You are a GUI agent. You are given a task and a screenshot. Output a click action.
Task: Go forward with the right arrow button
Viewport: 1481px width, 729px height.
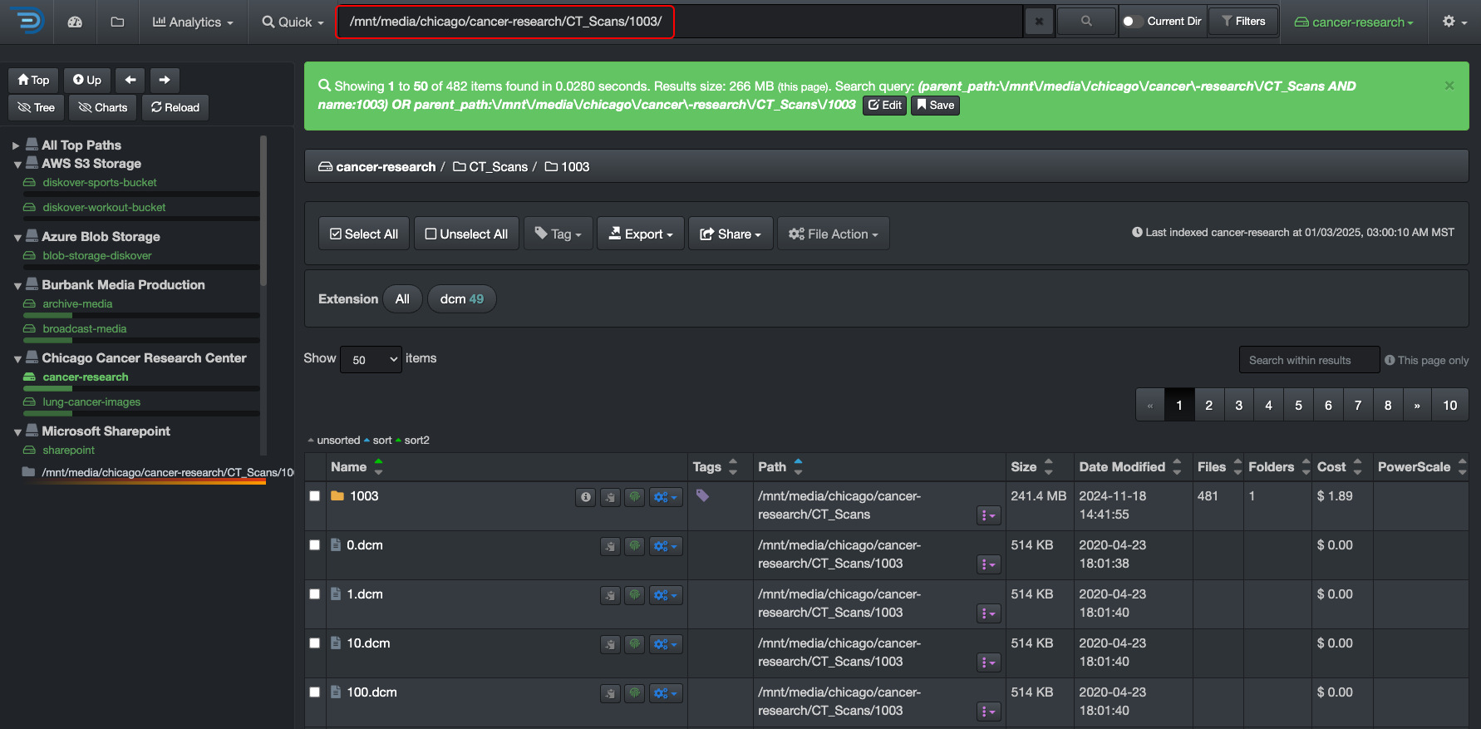pos(165,80)
